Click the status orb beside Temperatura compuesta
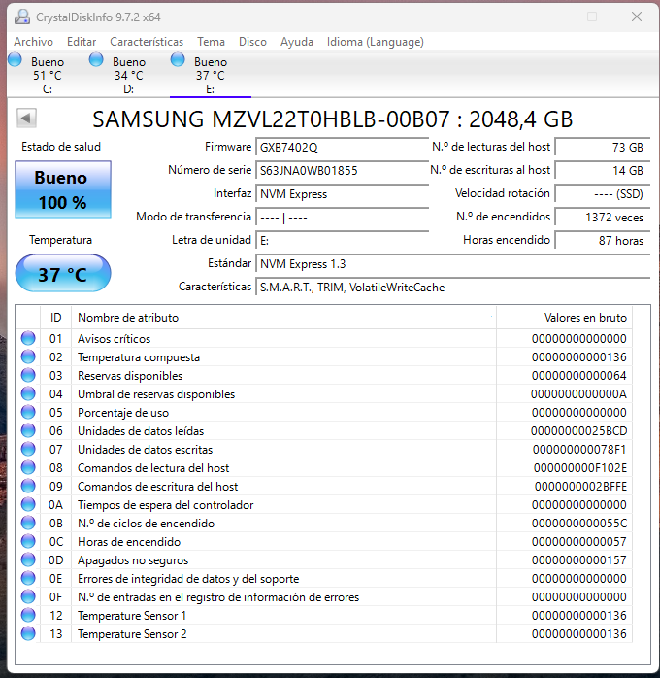 [27, 357]
